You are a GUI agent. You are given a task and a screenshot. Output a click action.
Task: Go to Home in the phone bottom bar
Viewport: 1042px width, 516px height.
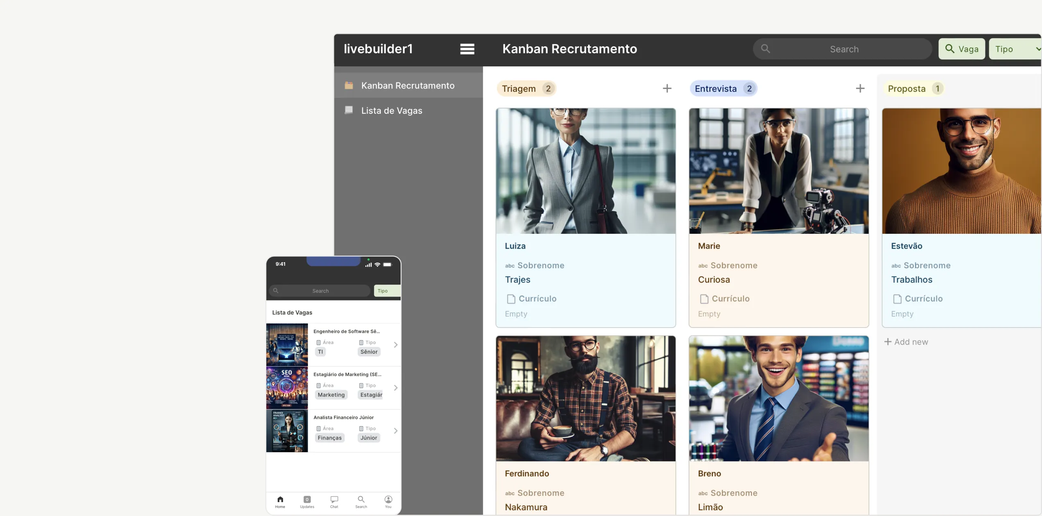click(280, 502)
